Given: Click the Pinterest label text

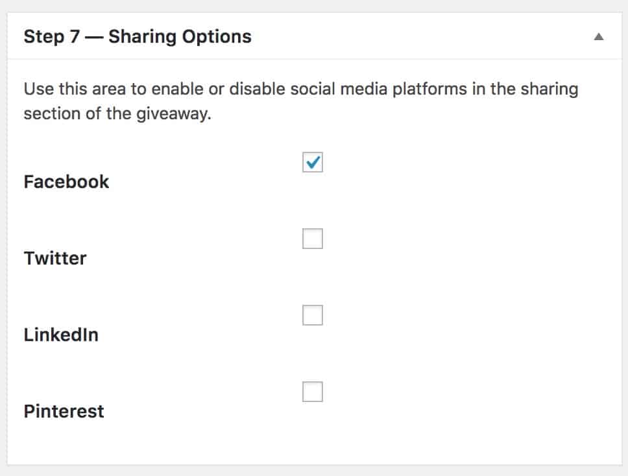Looking at the screenshot, I should (x=64, y=411).
